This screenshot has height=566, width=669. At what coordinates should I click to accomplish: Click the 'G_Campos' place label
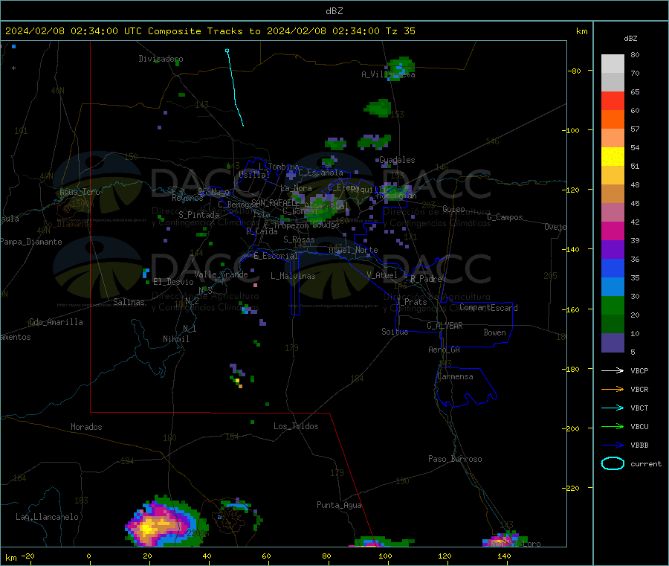coord(505,217)
